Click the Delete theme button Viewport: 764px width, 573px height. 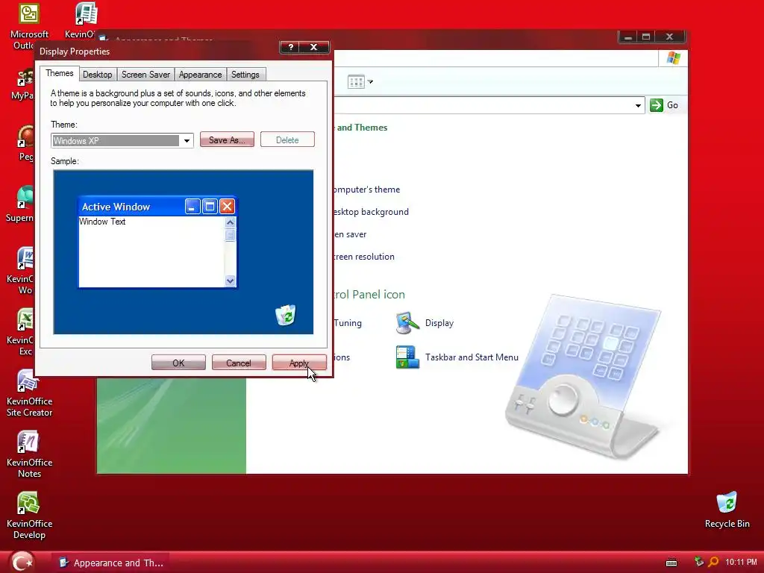(287, 140)
